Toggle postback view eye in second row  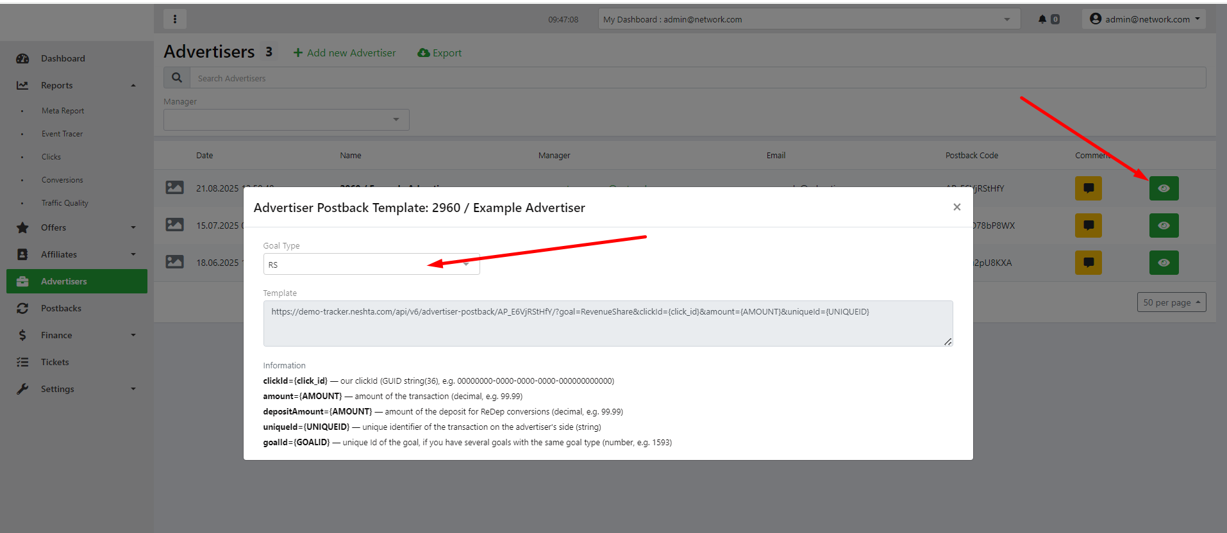coord(1164,225)
